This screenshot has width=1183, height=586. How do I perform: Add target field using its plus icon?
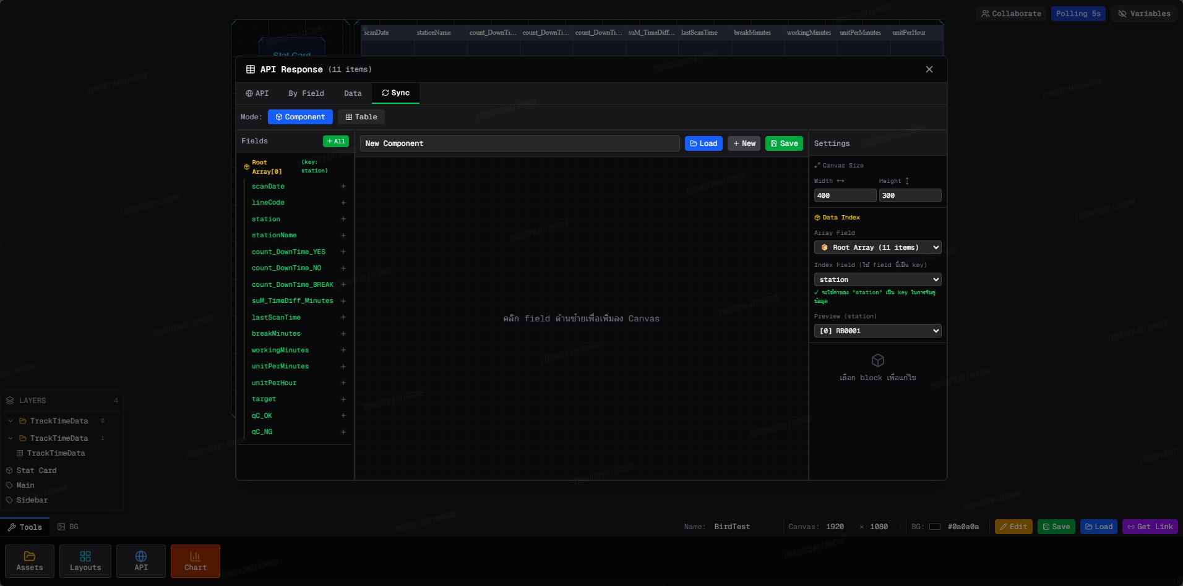tap(343, 399)
